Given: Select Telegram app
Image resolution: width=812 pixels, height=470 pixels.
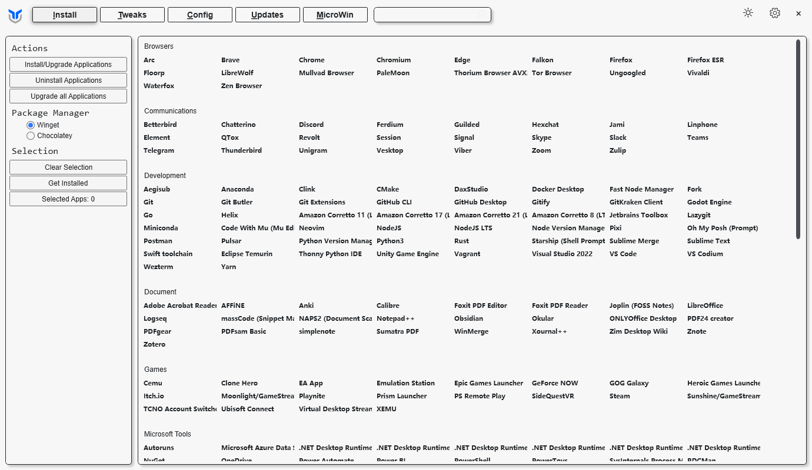Looking at the screenshot, I should coord(159,150).
